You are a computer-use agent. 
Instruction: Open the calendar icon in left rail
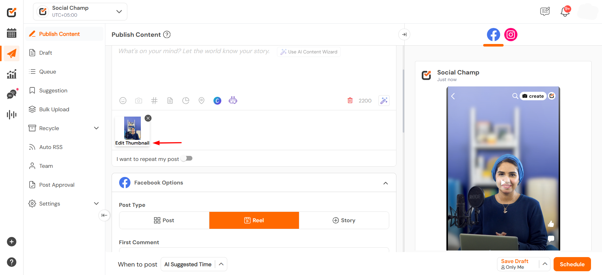coord(12,33)
